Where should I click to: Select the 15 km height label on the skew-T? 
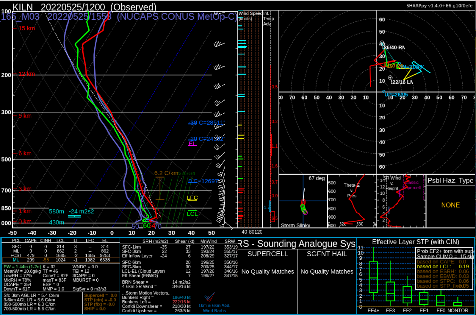click(26, 28)
